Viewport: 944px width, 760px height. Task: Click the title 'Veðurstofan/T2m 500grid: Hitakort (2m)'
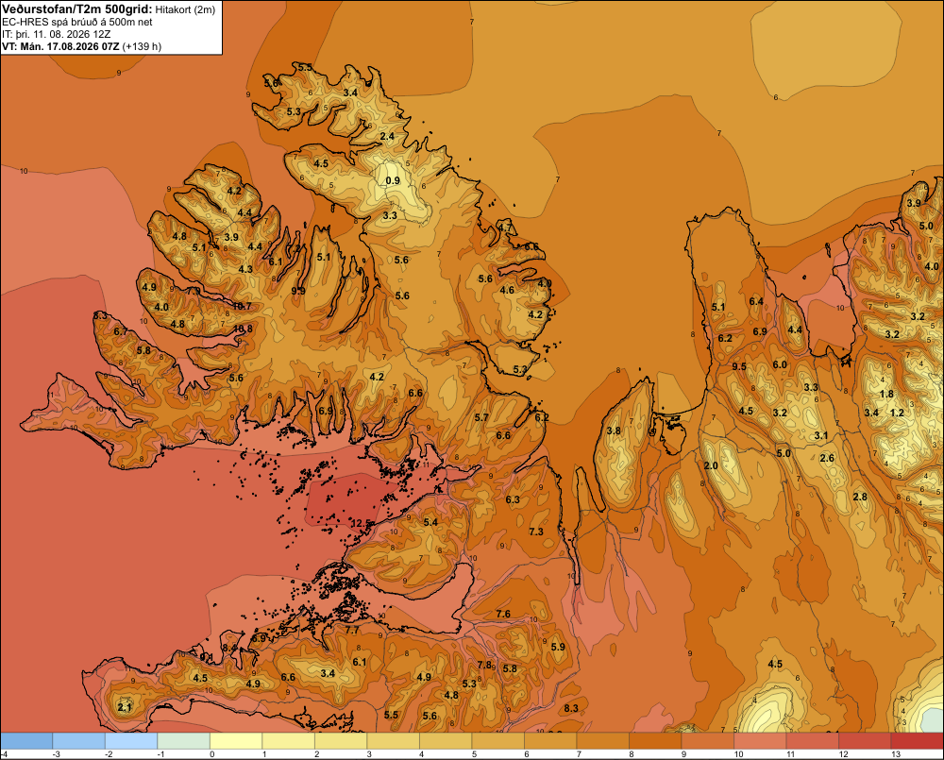click(x=109, y=9)
